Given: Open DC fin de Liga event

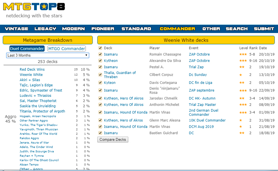Looking at the screenshot, I should 200,83.
